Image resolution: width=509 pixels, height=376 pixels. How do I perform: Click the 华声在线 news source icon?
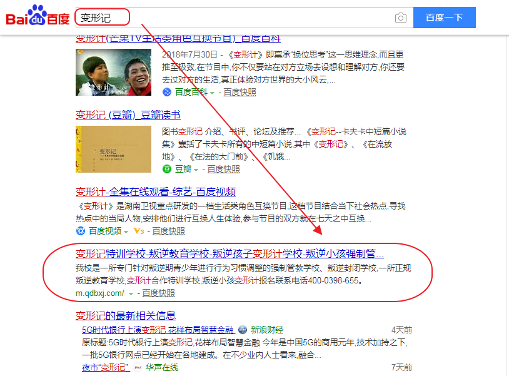pyautogui.click(x=138, y=368)
